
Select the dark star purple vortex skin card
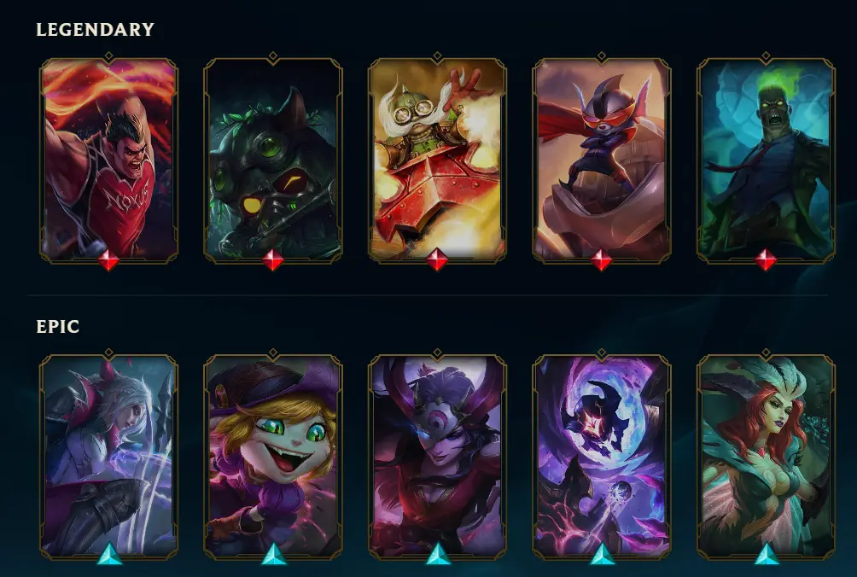[x=602, y=457]
